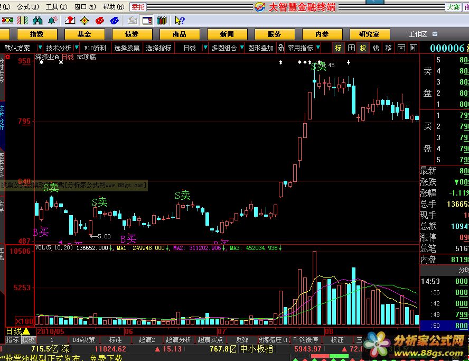Toggle the 标 marker button
Screen dimensions: 469x361
click(x=339, y=48)
